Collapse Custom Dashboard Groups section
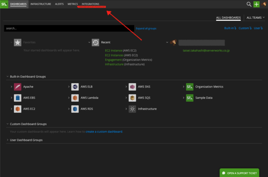Image resolution: width=268 pixels, height=177 pixels. [7, 124]
